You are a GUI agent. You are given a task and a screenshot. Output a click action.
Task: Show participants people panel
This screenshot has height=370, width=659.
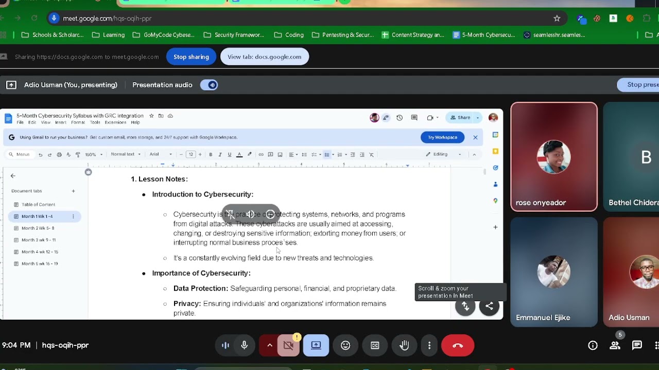pos(615,345)
